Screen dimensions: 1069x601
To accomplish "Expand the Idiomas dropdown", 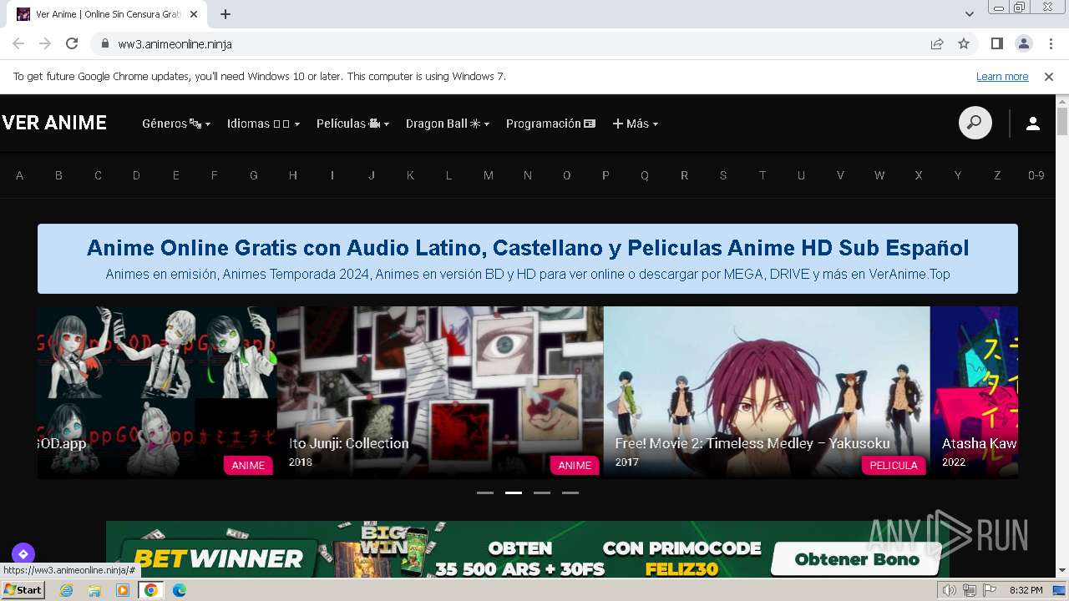I will (x=263, y=124).
